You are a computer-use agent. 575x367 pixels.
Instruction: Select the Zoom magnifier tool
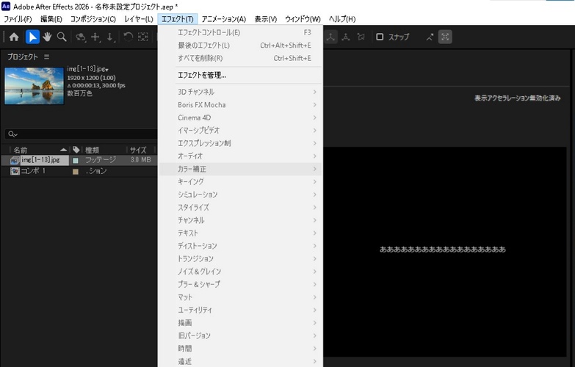click(x=62, y=37)
